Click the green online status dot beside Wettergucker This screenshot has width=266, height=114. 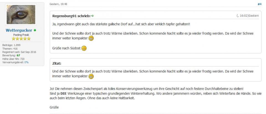35,30
